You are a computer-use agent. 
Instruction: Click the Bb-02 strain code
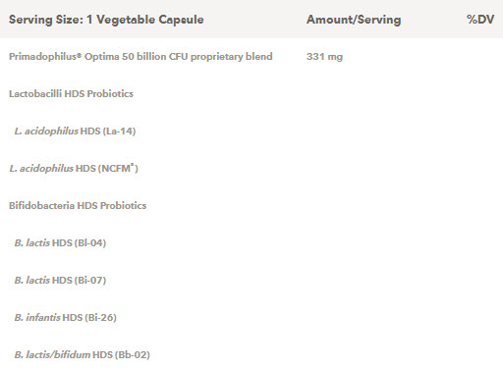pyautogui.click(x=133, y=355)
